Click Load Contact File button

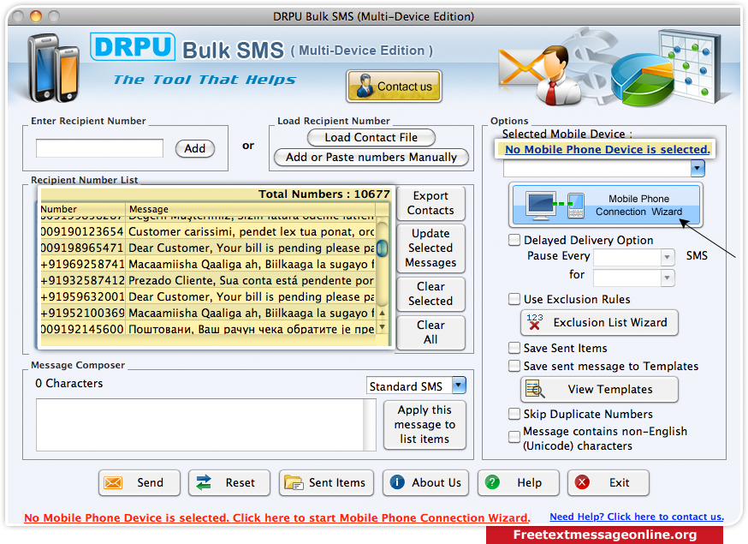pos(371,138)
